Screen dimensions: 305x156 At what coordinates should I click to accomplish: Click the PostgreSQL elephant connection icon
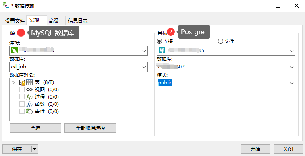point(162,51)
